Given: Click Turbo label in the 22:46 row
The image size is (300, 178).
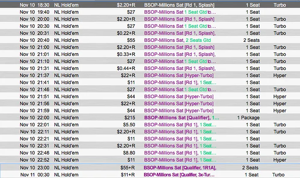Looking at the screenshot, I should pyautogui.click(x=279, y=153).
